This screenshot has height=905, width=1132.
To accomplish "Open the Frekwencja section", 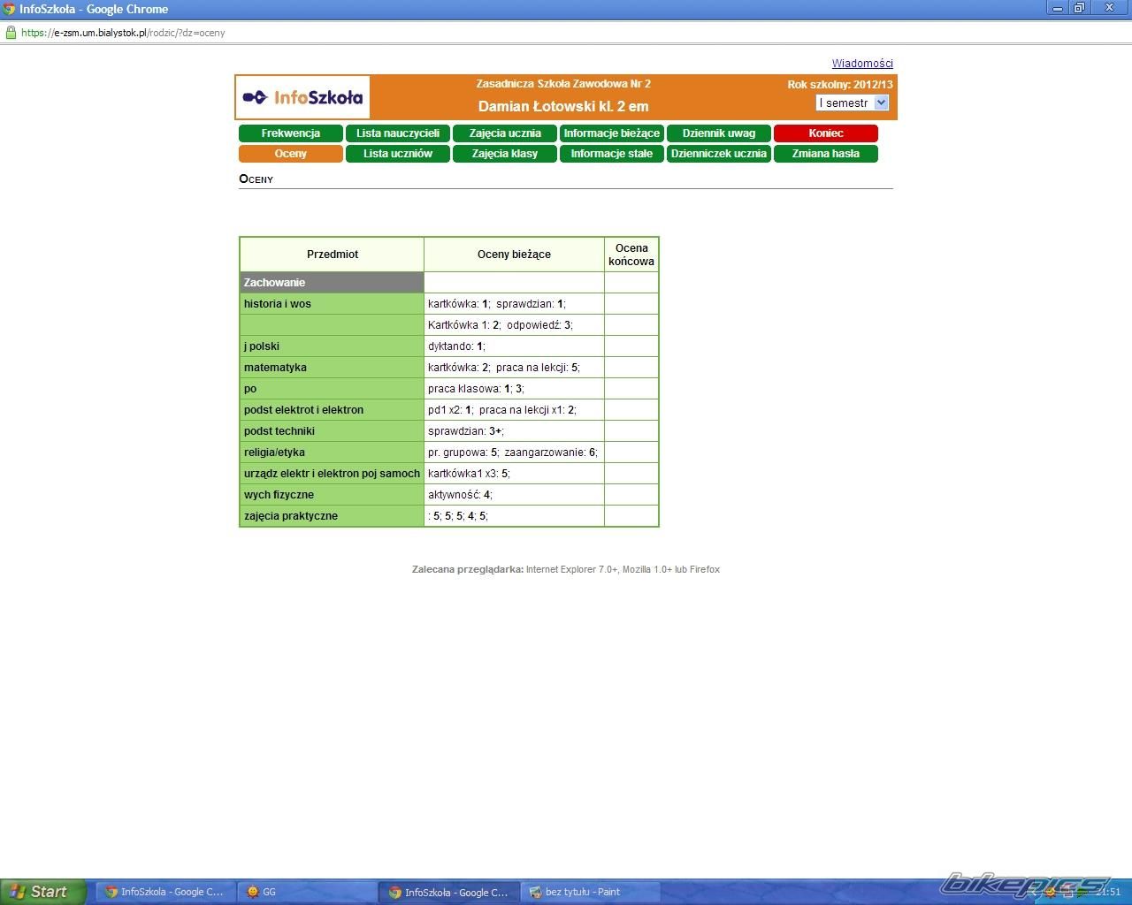I will pyautogui.click(x=290, y=133).
